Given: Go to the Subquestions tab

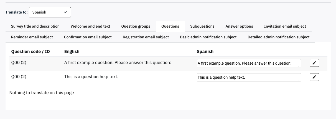Looking at the screenshot, I should pos(202,26).
